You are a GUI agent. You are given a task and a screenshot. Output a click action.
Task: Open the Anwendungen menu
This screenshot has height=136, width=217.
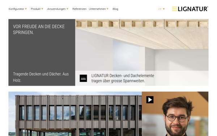[x=56, y=9]
